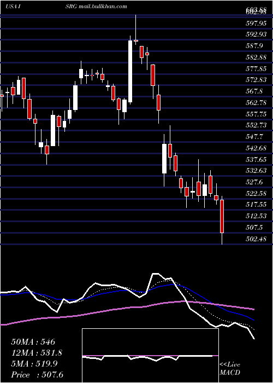The width and height of the screenshot is (273, 383).
Task: Click the 512.53 price axis label
Action: click(x=256, y=216)
